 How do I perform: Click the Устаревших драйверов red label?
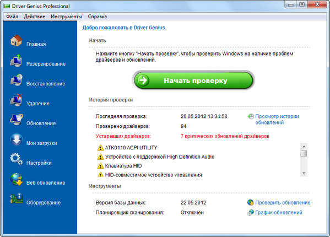pyautogui.click(x=123, y=136)
